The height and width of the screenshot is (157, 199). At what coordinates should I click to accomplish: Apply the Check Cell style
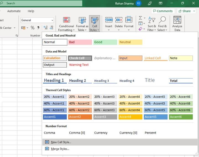pyautogui.click(x=80, y=58)
